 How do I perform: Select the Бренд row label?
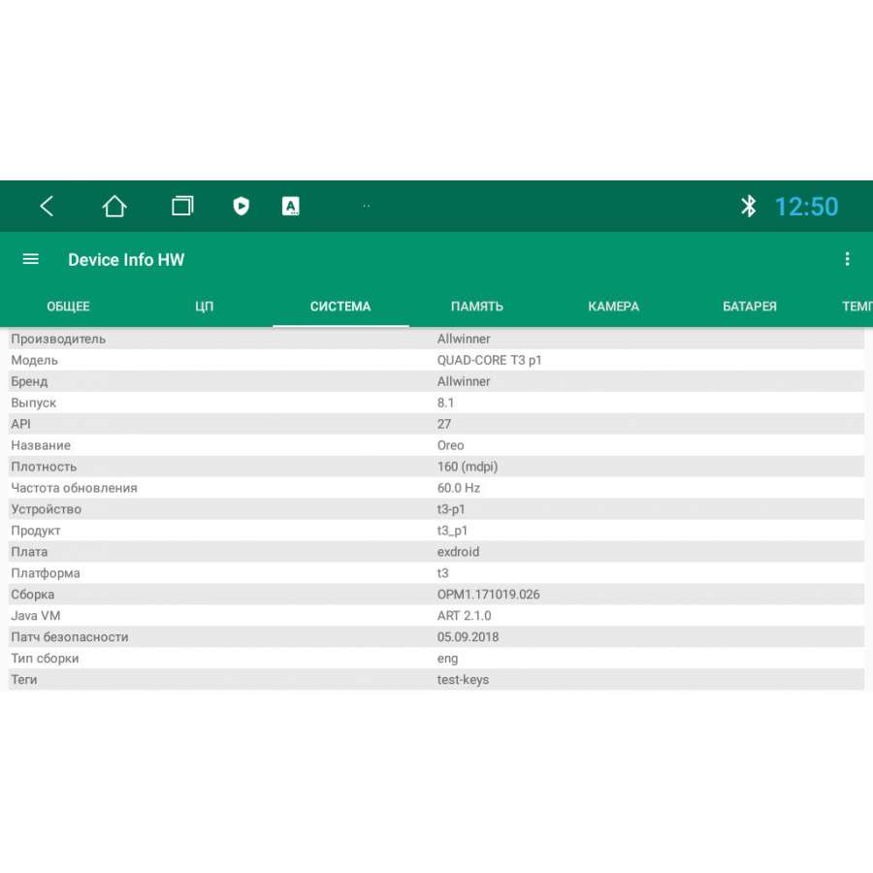pos(29,381)
